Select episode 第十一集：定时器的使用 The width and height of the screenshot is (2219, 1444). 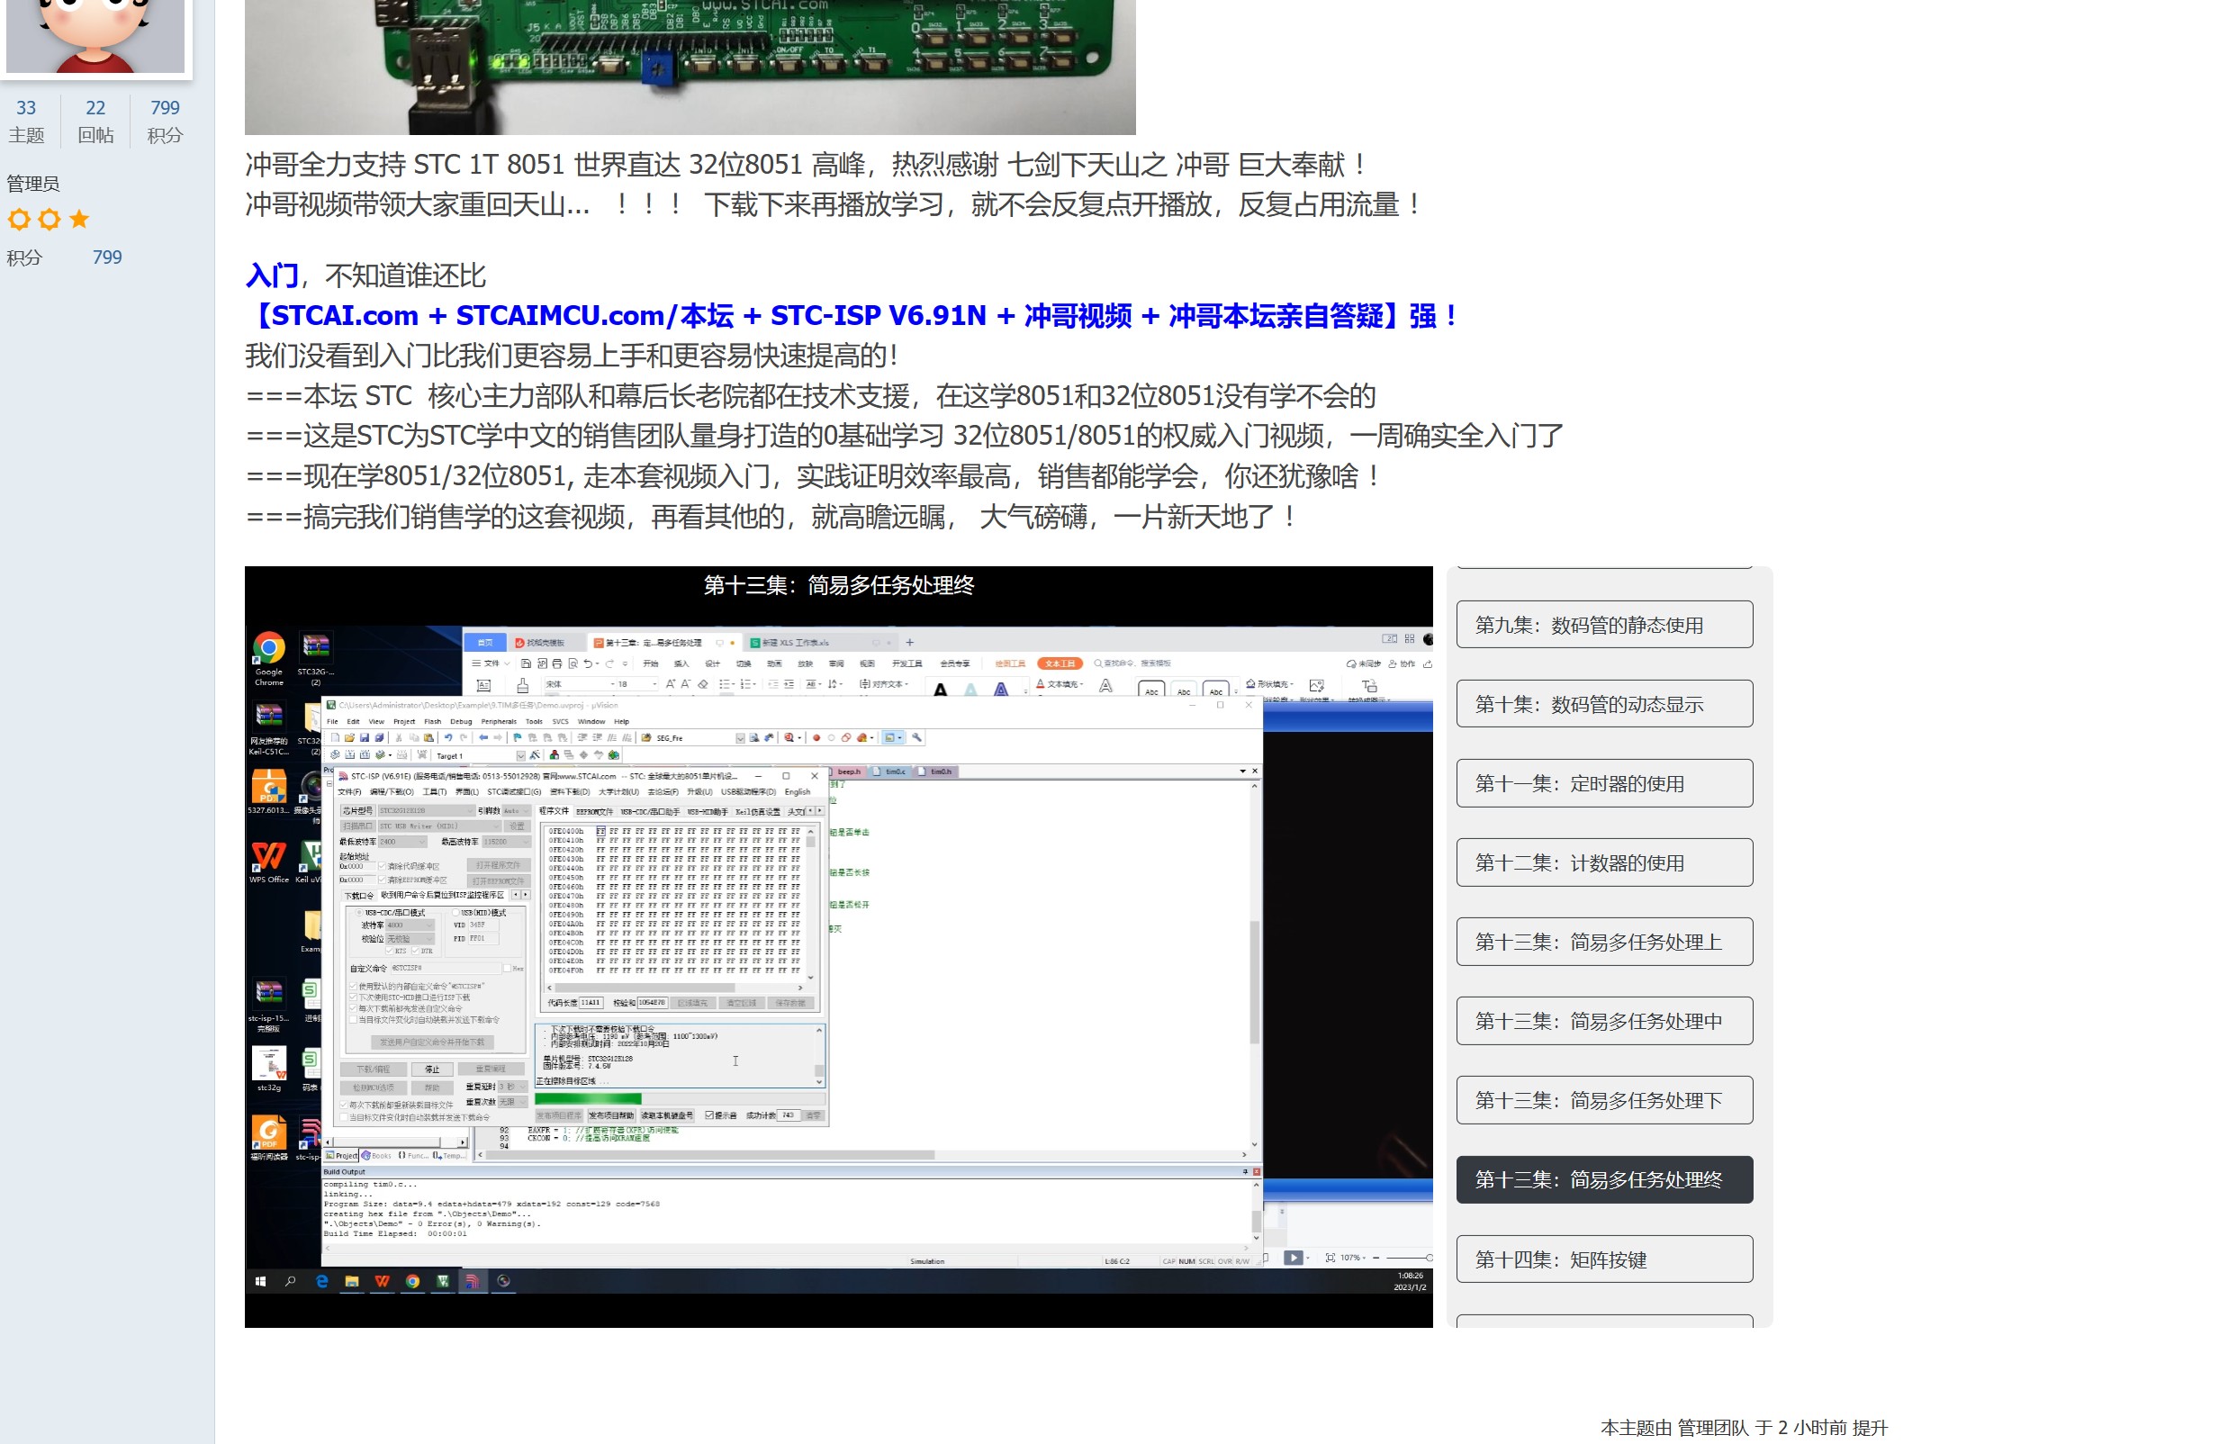(x=1603, y=783)
